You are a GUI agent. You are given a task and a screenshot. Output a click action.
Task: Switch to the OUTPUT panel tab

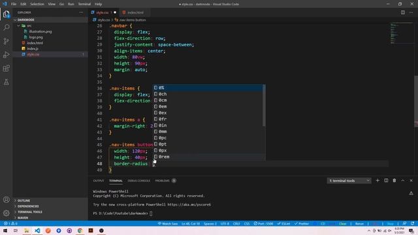click(99, 181)
